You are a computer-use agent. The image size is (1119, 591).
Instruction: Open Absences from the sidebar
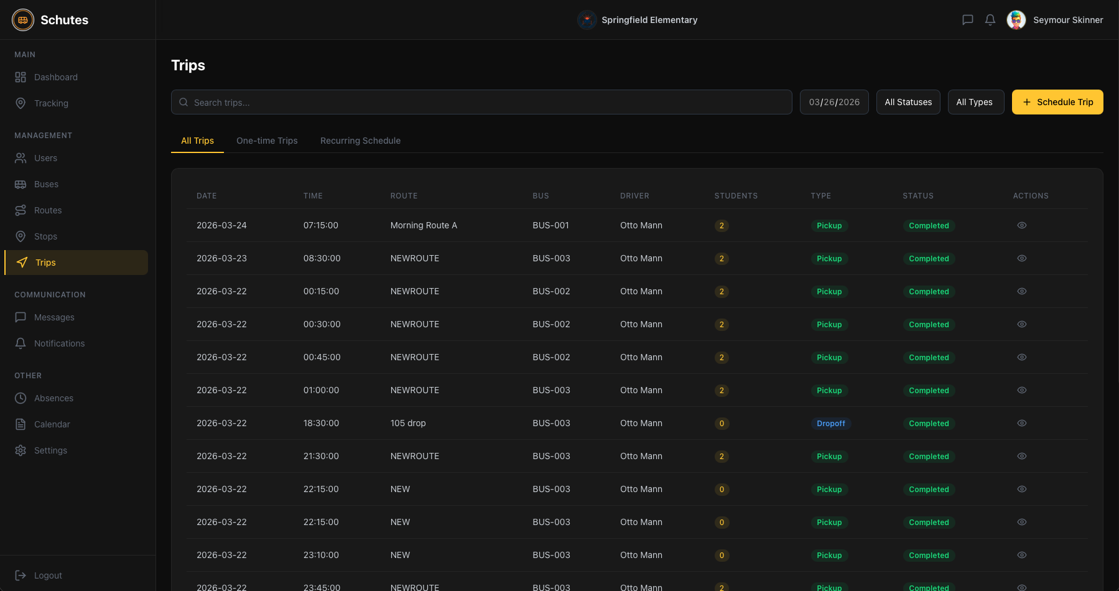53,398
